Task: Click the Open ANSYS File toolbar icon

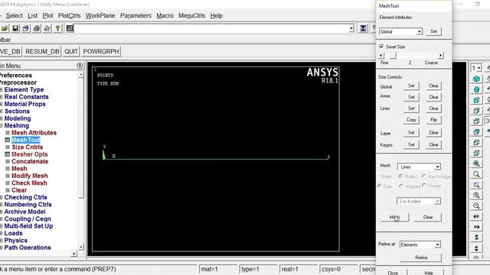Action: point(5,28)
